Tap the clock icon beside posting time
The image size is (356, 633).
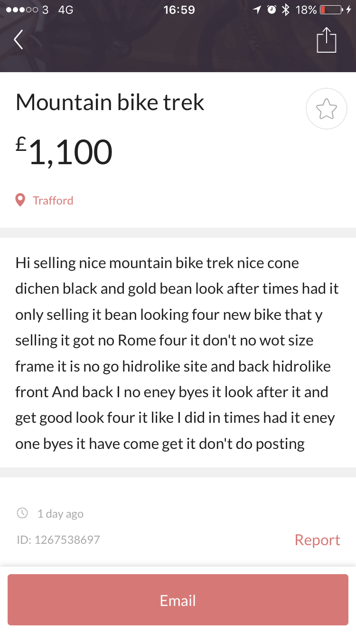[22, 513]
